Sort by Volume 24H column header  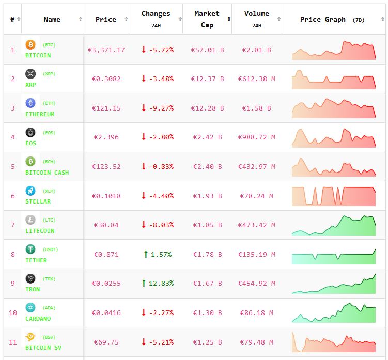pyautogui.click(x=256, y=19)
